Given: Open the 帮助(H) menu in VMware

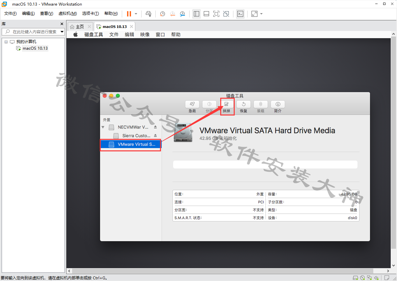Looking at the screenshot, I should tap(111, 13).
